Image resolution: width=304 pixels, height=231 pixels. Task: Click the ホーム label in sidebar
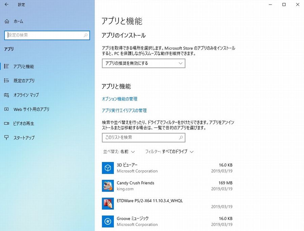click(19, 21)
